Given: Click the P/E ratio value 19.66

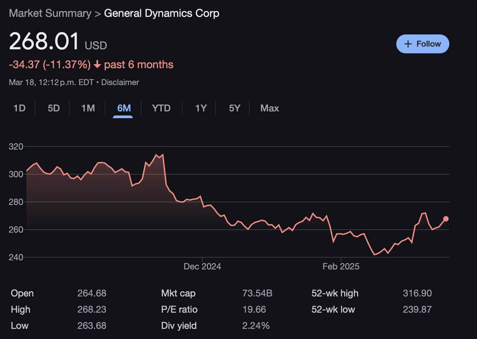Looking at the screenshot, I should 254,309.
